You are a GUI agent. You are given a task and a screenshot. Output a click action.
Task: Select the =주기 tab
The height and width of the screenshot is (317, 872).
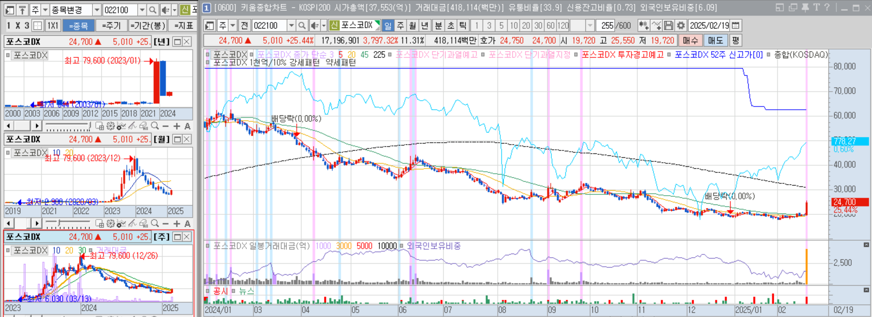click(111, 26)
